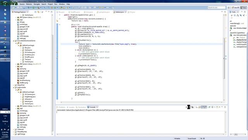Select main(String[]) in Outline view
248x140 pixels.
(237, 23)
